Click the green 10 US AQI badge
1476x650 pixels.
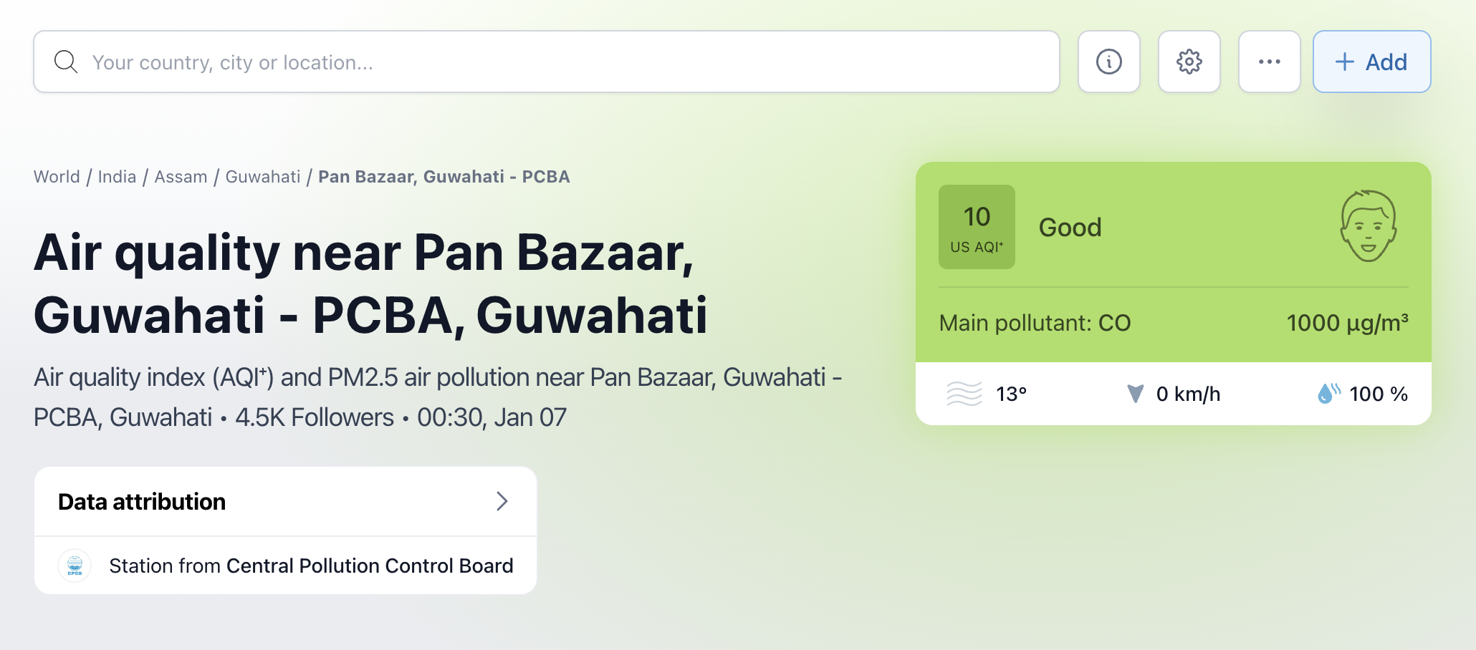click(x=977, y=227)
